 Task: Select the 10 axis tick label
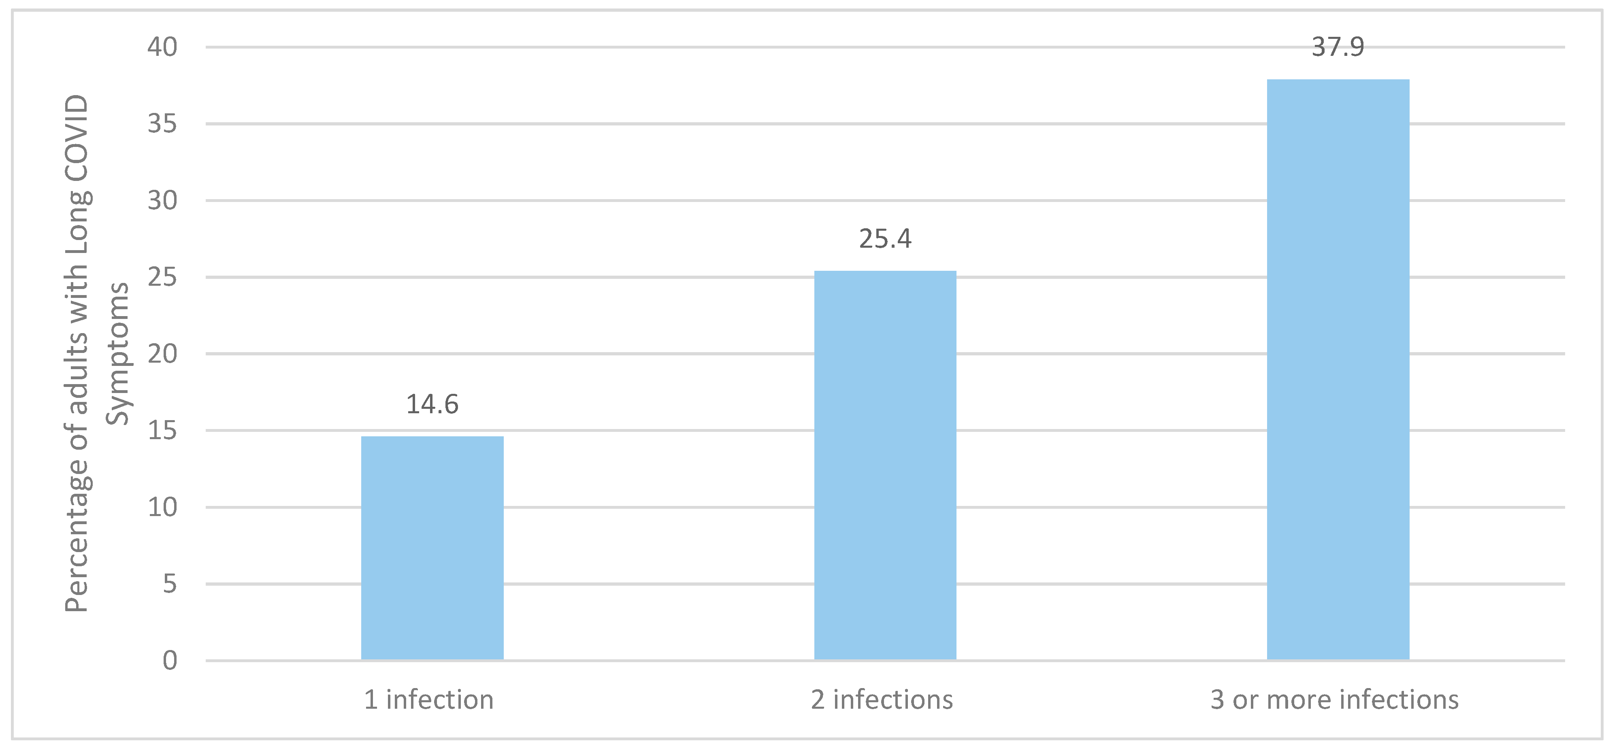[x=162, y=507]
